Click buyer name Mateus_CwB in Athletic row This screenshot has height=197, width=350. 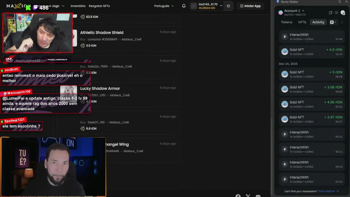[132, 39]
